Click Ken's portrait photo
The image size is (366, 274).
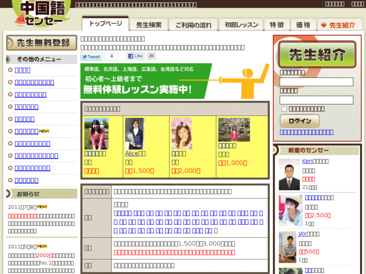point(289,174)
